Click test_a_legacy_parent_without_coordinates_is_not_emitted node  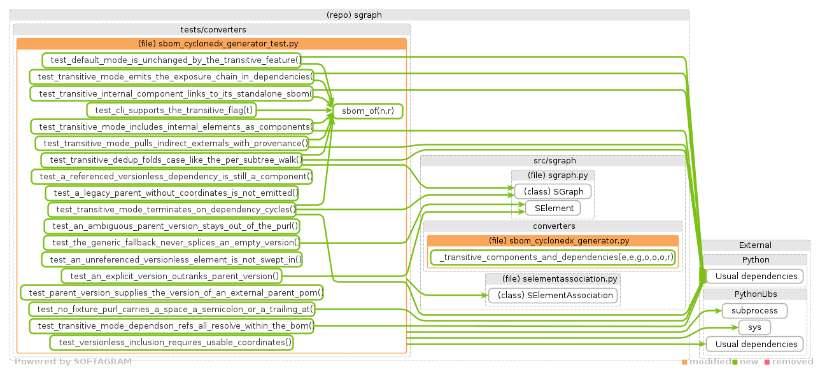tap(172, 193)
